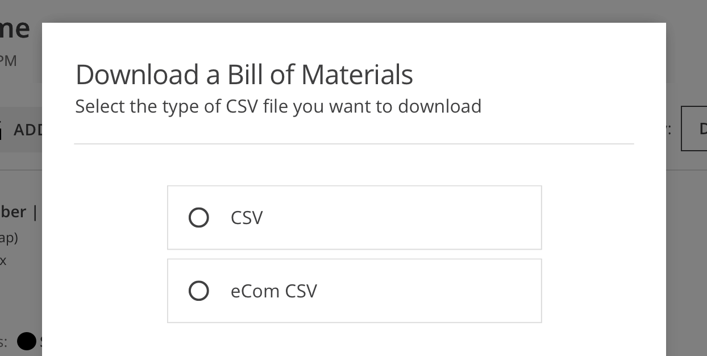Open the outlined dropdown at right edge
The image size is (707, 356).
694,129
